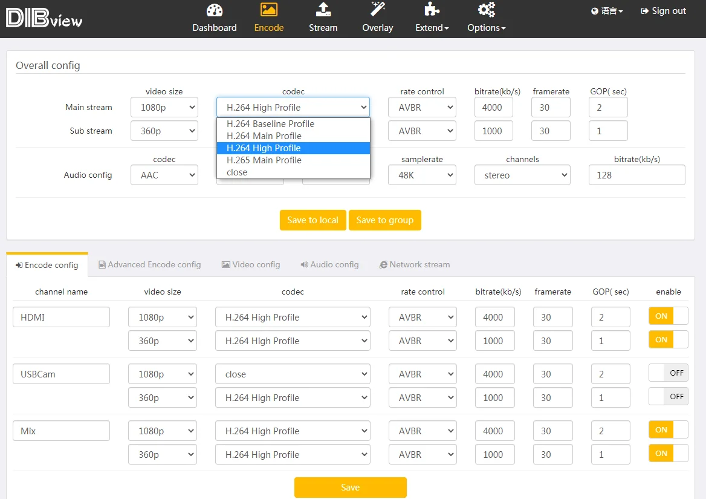Enable USBCam 1080p stream switch

[x=668, y=373]
